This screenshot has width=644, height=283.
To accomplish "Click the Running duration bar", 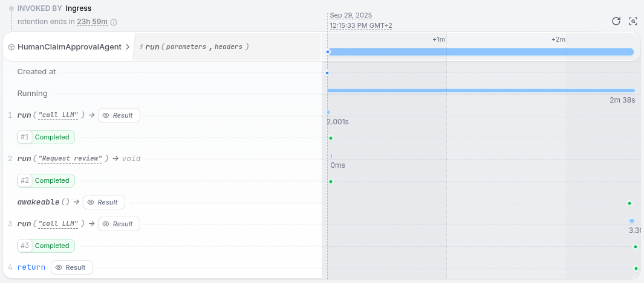I will pyautogui.click(x=481, y=91).
